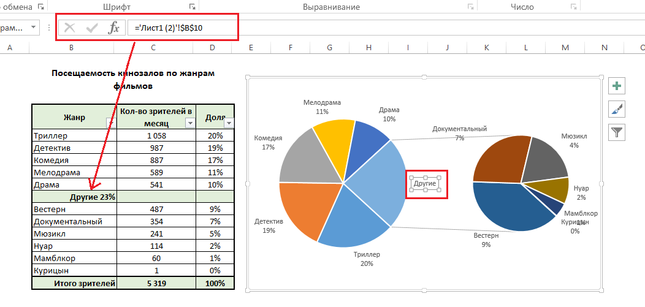This screenshot has height=307, width=645.
Task: Select column H header
Action: point(368,48)
